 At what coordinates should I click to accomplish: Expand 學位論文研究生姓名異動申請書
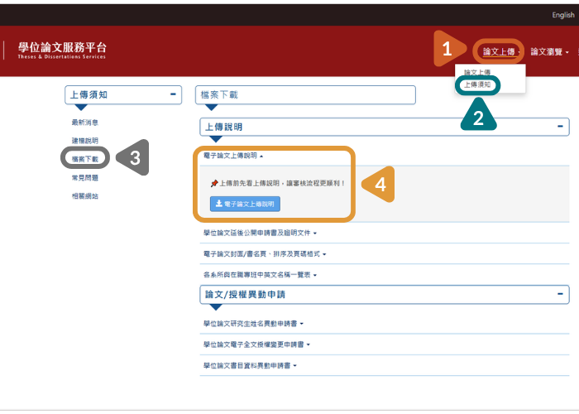(x=253, y=324)
